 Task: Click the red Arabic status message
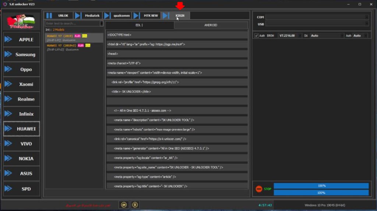[x=88, y=205]
